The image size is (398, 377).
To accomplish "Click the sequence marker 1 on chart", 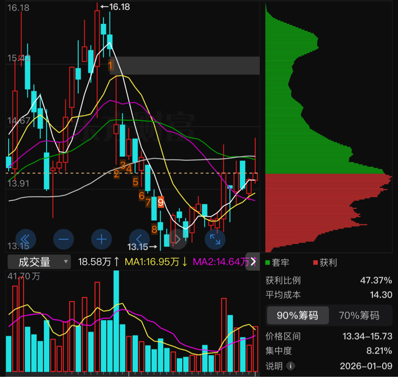I will pos(111,66).
